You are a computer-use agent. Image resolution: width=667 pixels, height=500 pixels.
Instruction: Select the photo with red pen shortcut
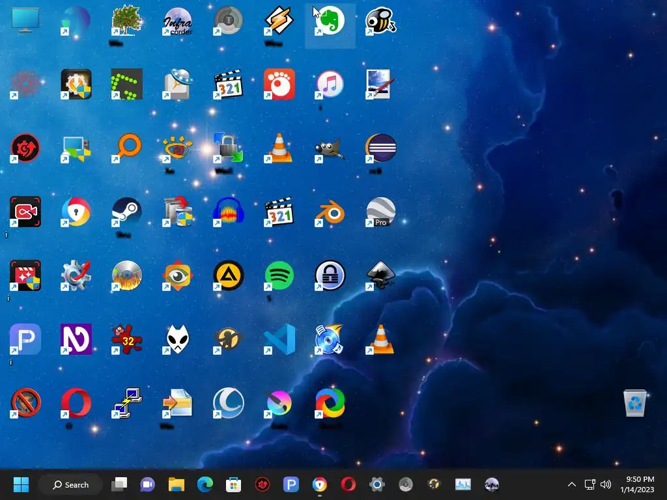click(x=378, y=84)
